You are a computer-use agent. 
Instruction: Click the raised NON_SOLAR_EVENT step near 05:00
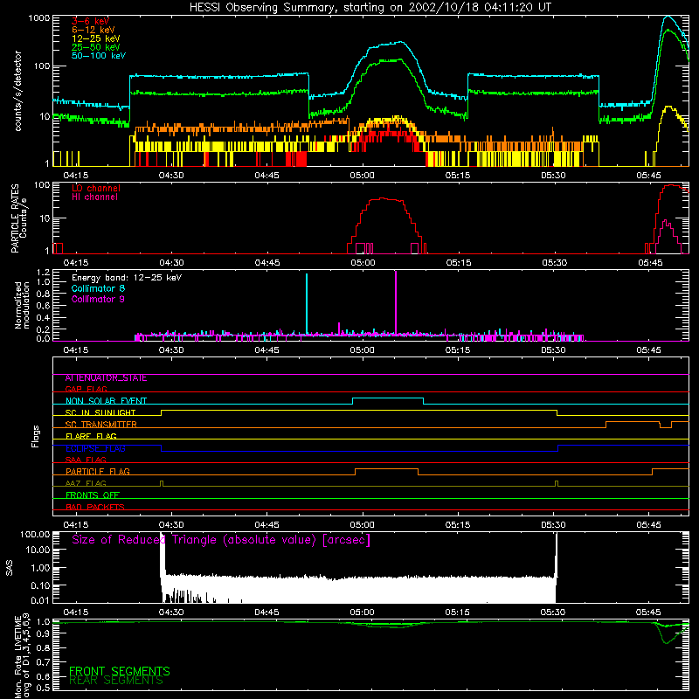point(388,398)
